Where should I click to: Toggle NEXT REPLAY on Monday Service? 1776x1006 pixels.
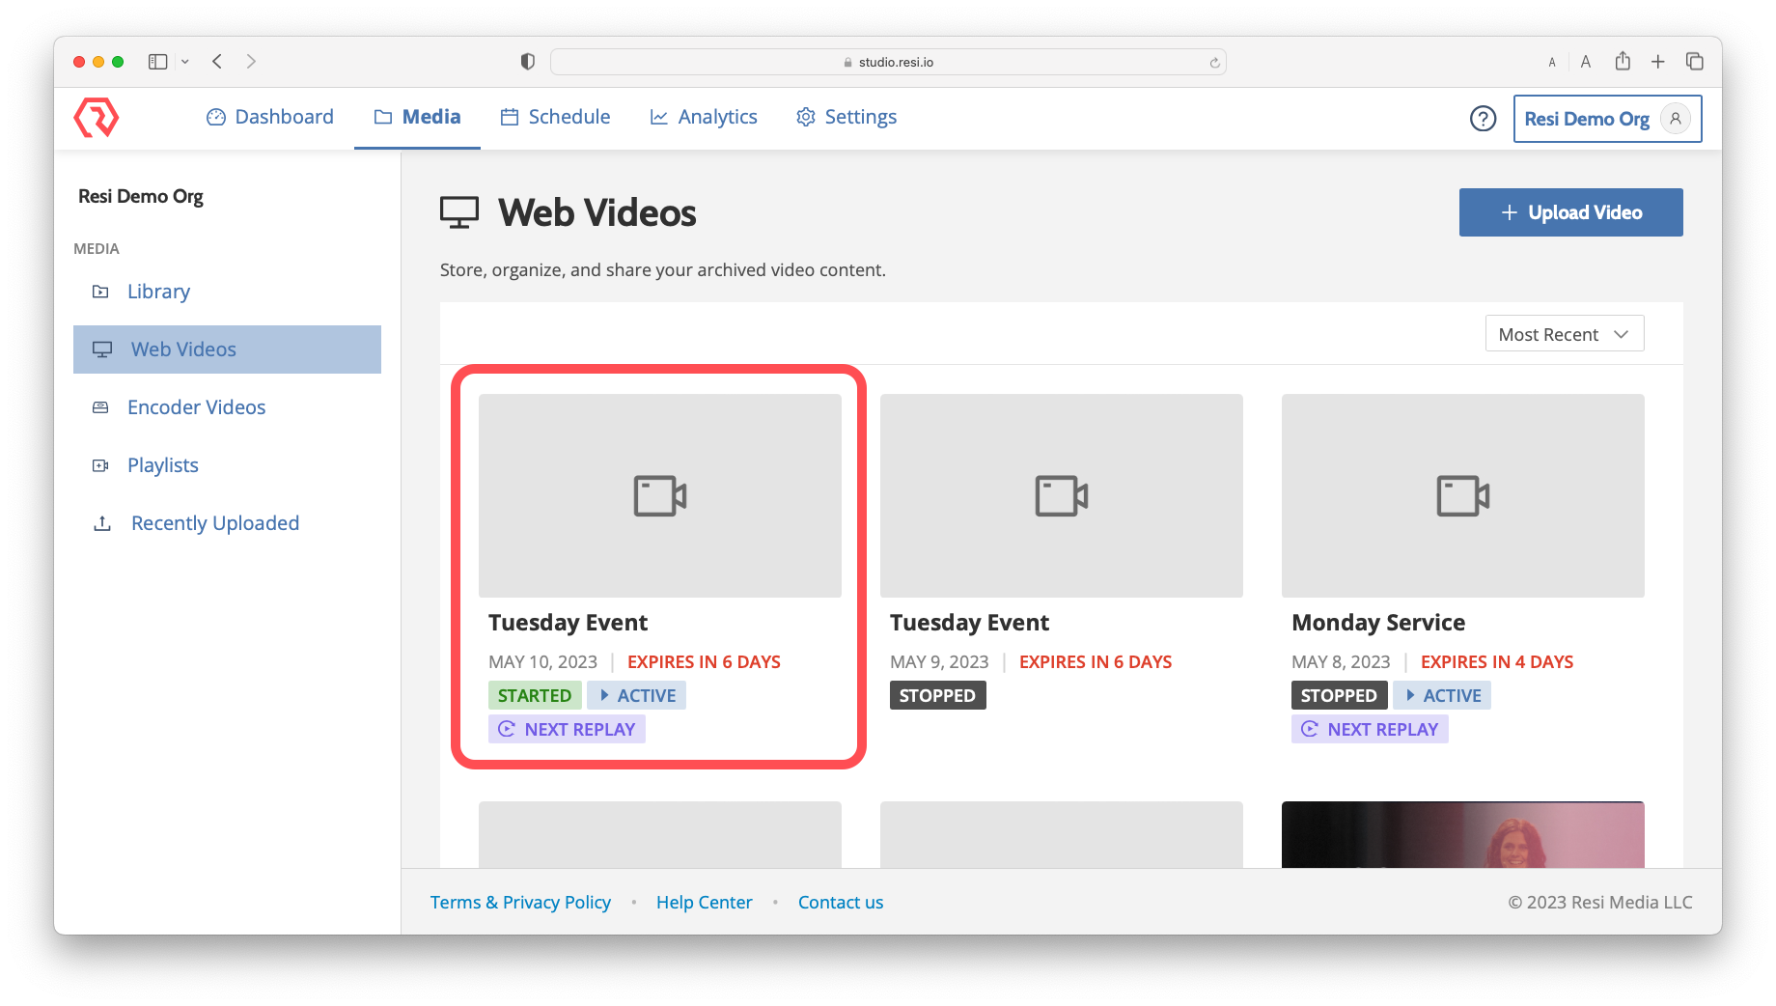coord(1370,729)
